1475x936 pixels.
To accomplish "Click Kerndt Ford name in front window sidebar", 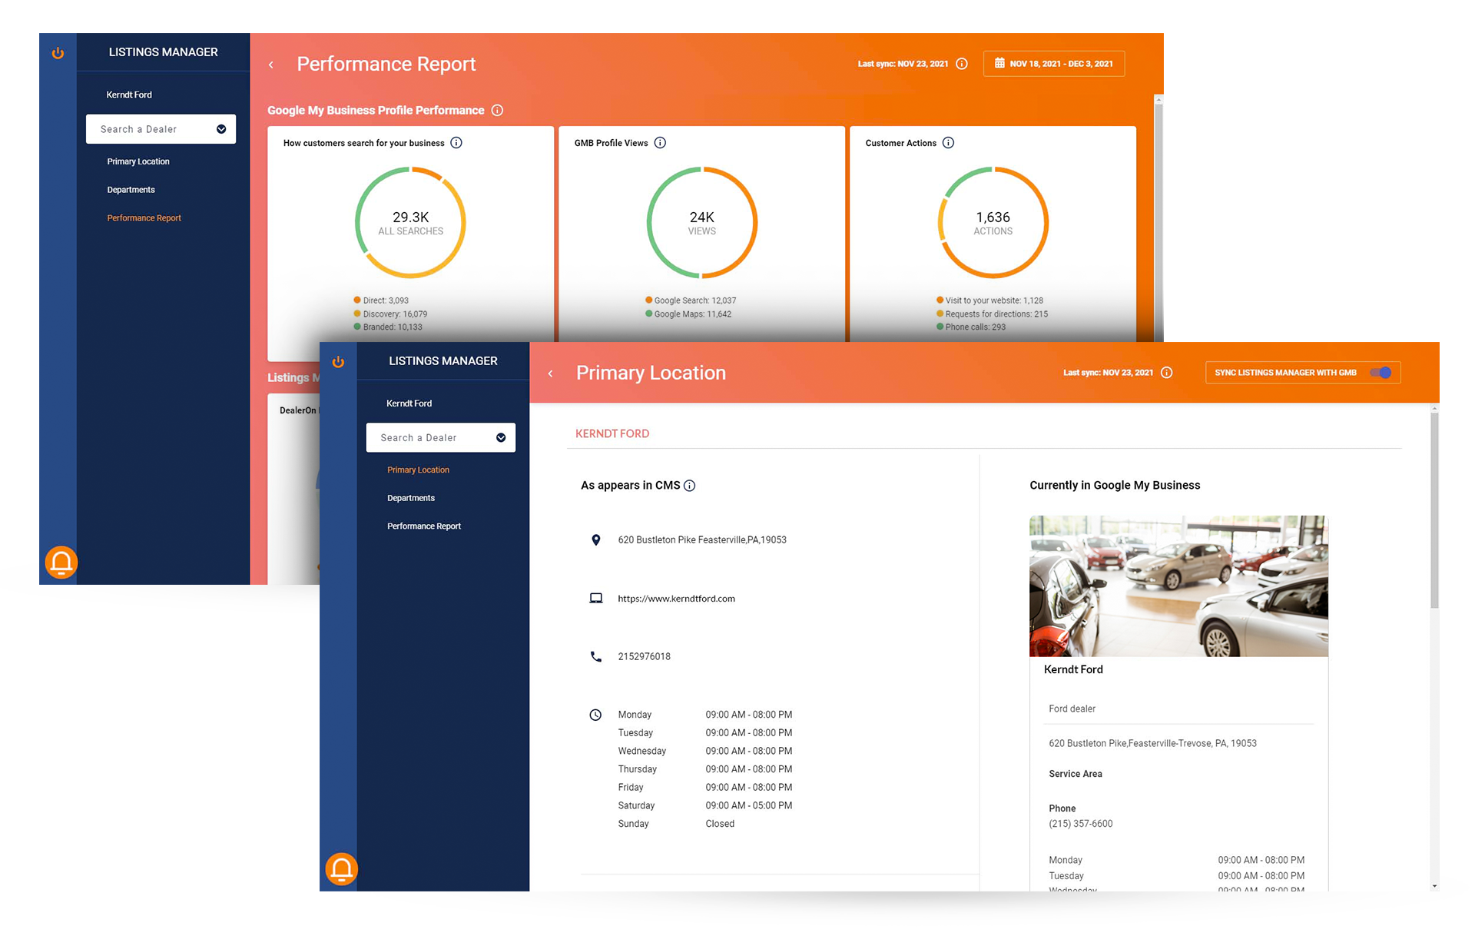I will 409,403.
